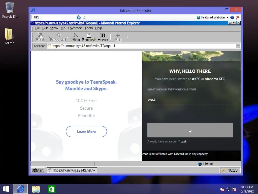The width and height of the screenshot is (258, 194).
Task: Open the View menu
Action: click(x=54, y=28)
